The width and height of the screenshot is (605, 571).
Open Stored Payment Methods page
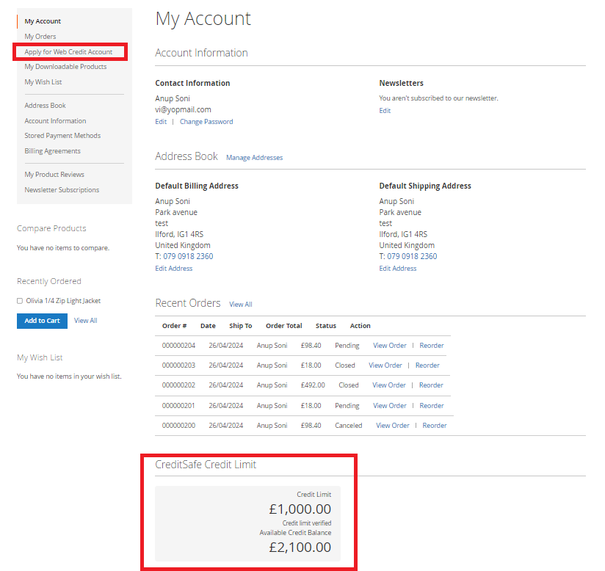click(x=62, y=136)
